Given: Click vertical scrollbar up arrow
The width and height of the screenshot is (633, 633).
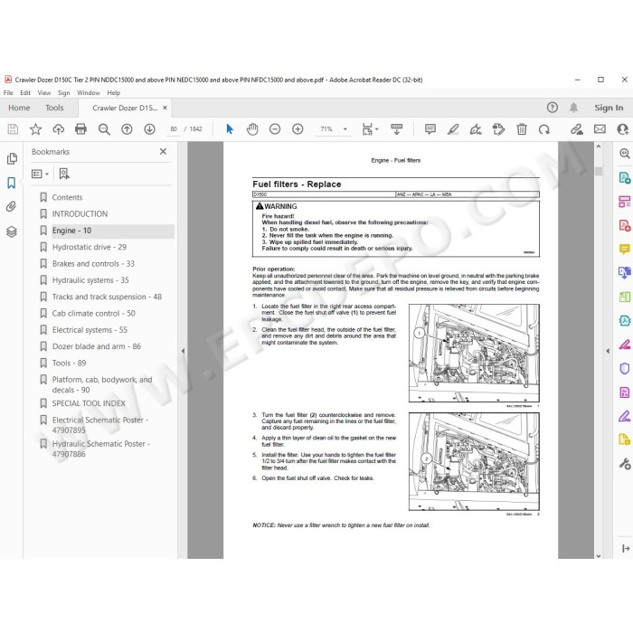Looking at the screenshot, I should tap(599, 146).
